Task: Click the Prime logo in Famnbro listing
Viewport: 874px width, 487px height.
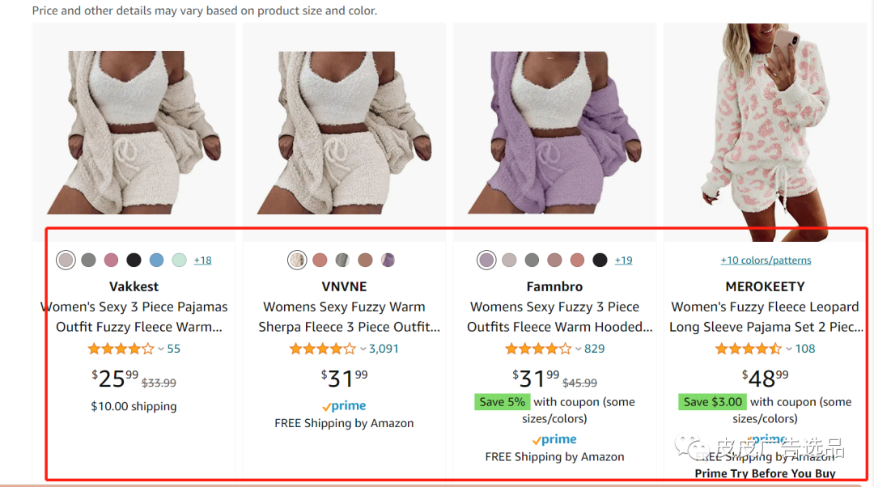Action: click(x=554, y=439)
